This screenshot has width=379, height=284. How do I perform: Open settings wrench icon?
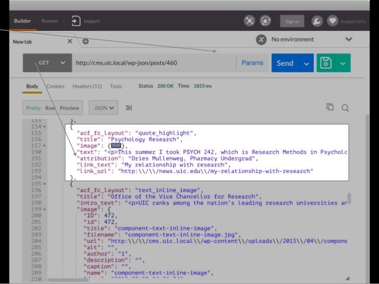coord(317,21)
